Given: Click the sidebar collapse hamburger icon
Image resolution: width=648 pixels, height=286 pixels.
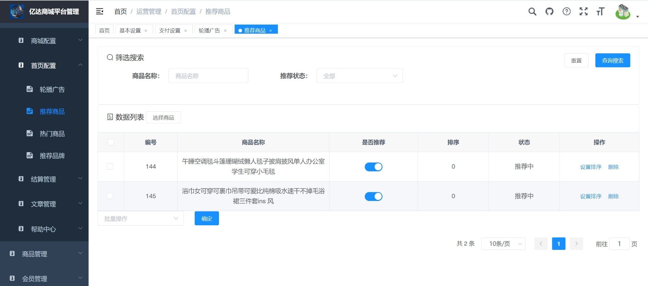Looking at the screenshot, I should click(x=100, y=11).
